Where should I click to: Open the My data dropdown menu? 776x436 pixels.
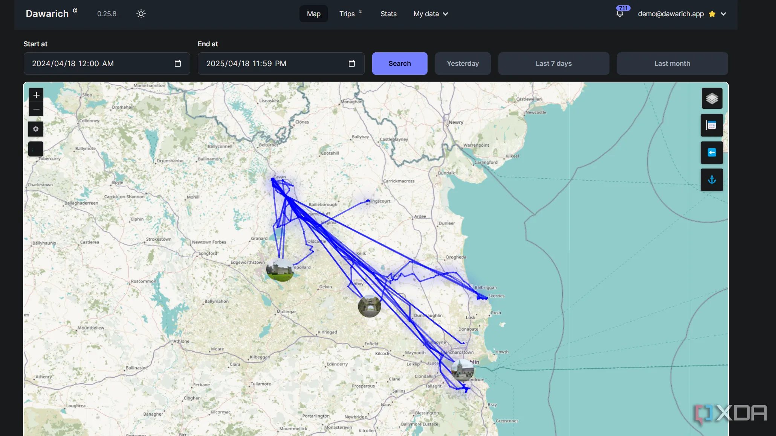pyautogui.click(x=431, y=14)
